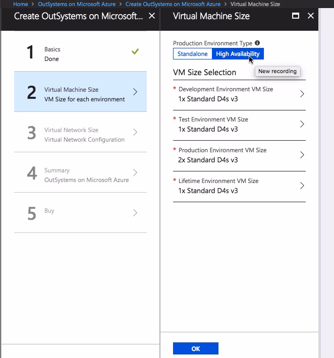Click the Production Environment Type info icon
The width and height of the screenshot is (334, 358).
click(257, 43)
